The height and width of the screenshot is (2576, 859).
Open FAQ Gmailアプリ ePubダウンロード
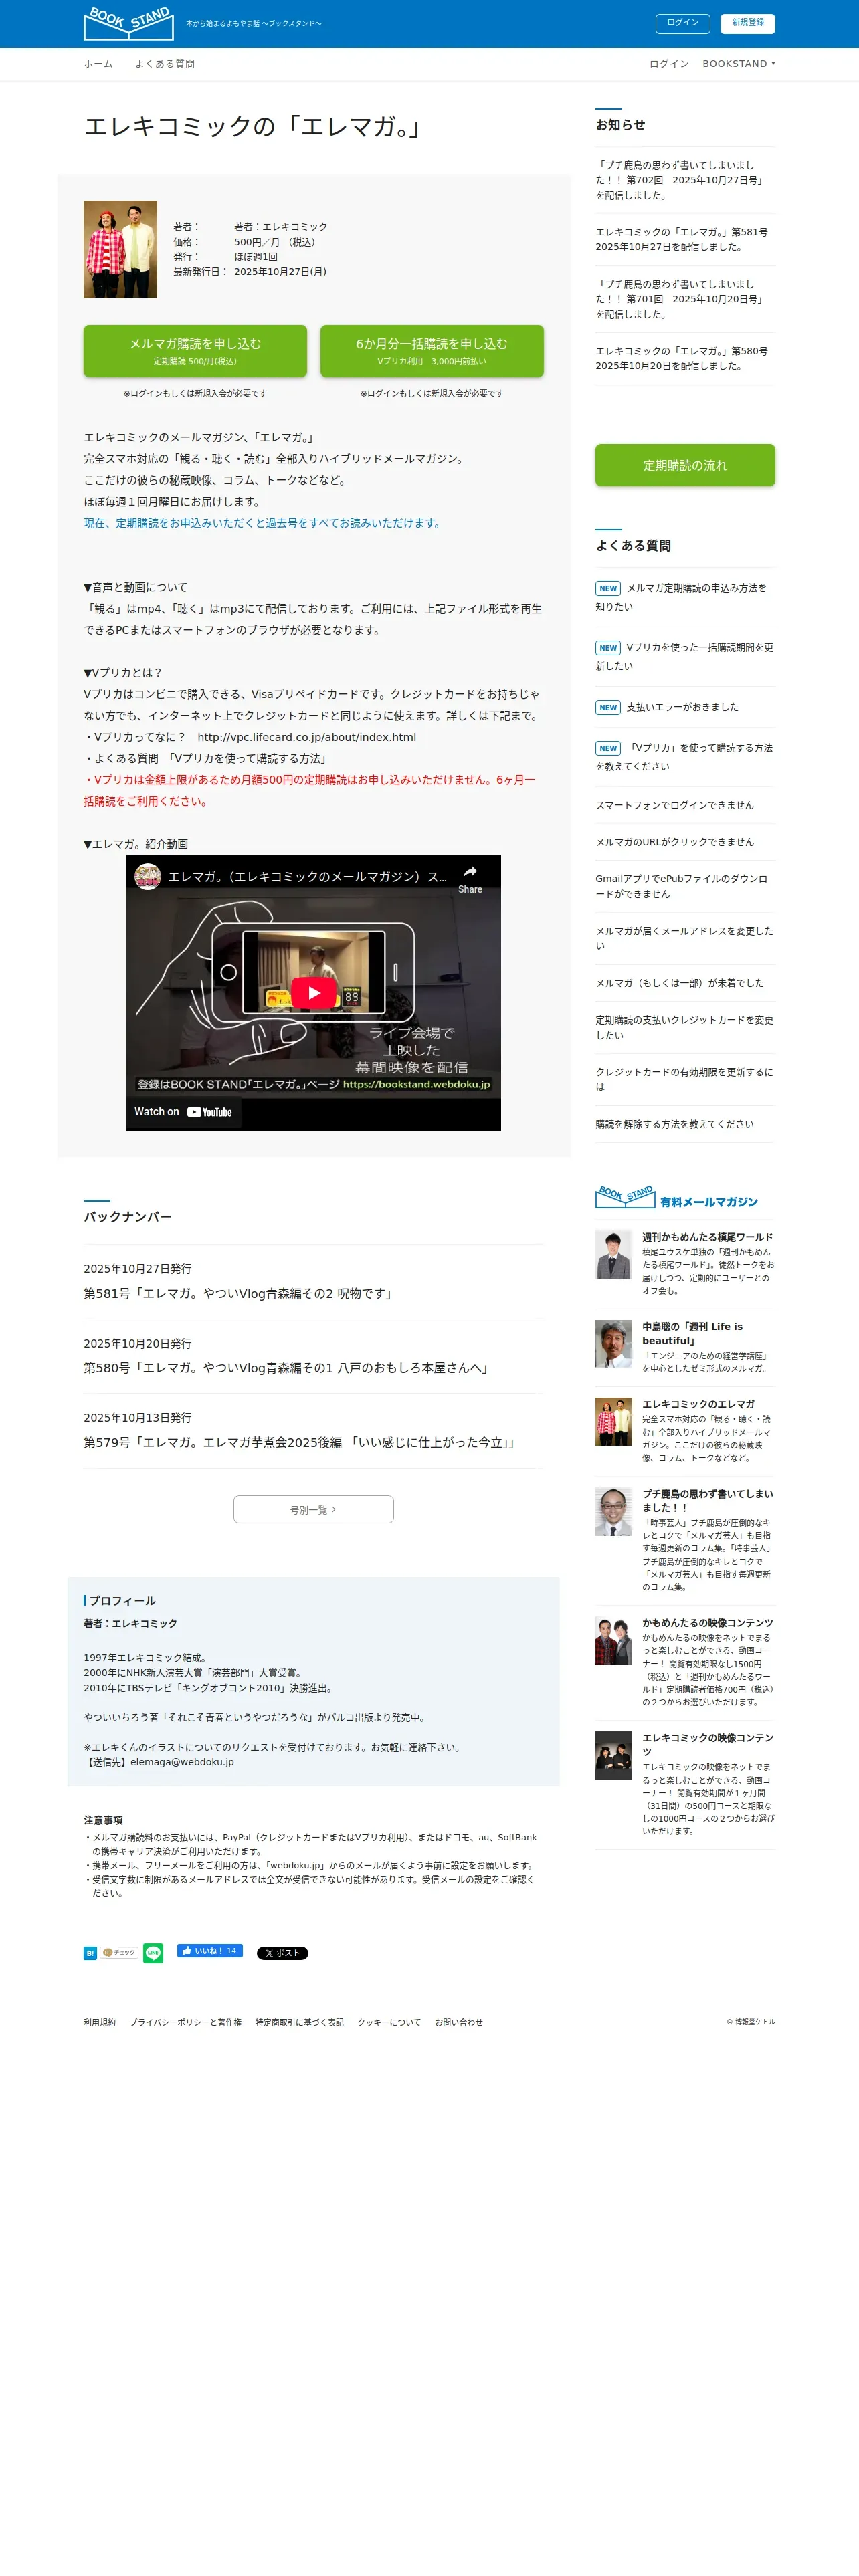point(683,886)
